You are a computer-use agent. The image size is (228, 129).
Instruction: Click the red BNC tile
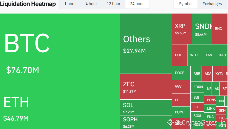(220, 29)
